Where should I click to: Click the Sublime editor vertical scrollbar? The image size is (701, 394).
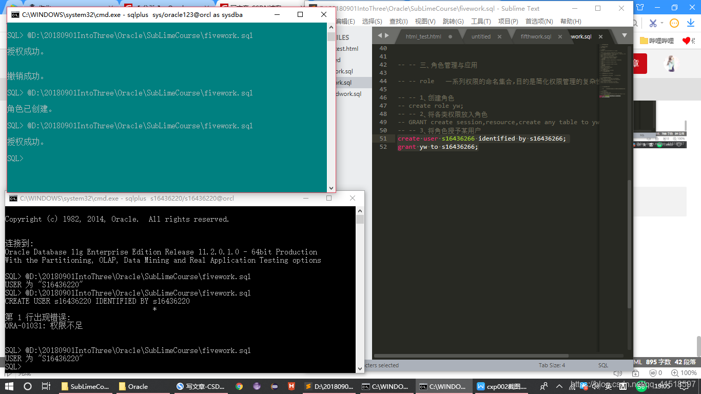(x=630, y=244)
